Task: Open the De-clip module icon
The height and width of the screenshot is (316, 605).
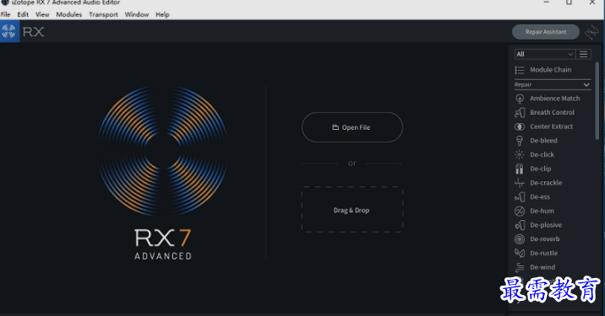Action: tap(520, 169)
